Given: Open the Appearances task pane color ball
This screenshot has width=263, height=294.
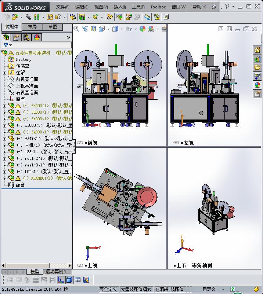Looking at the screenshot, I should [257, 85].
